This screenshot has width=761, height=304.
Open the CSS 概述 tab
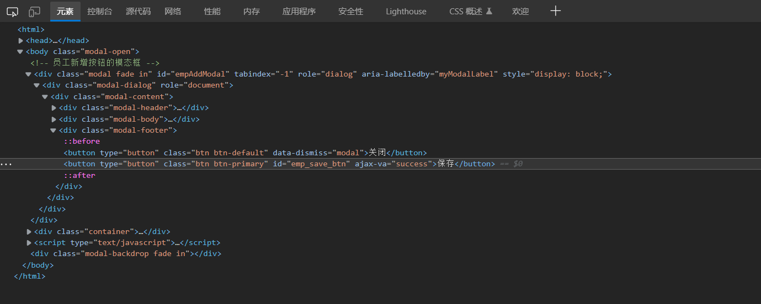click(x=470, y=11)
